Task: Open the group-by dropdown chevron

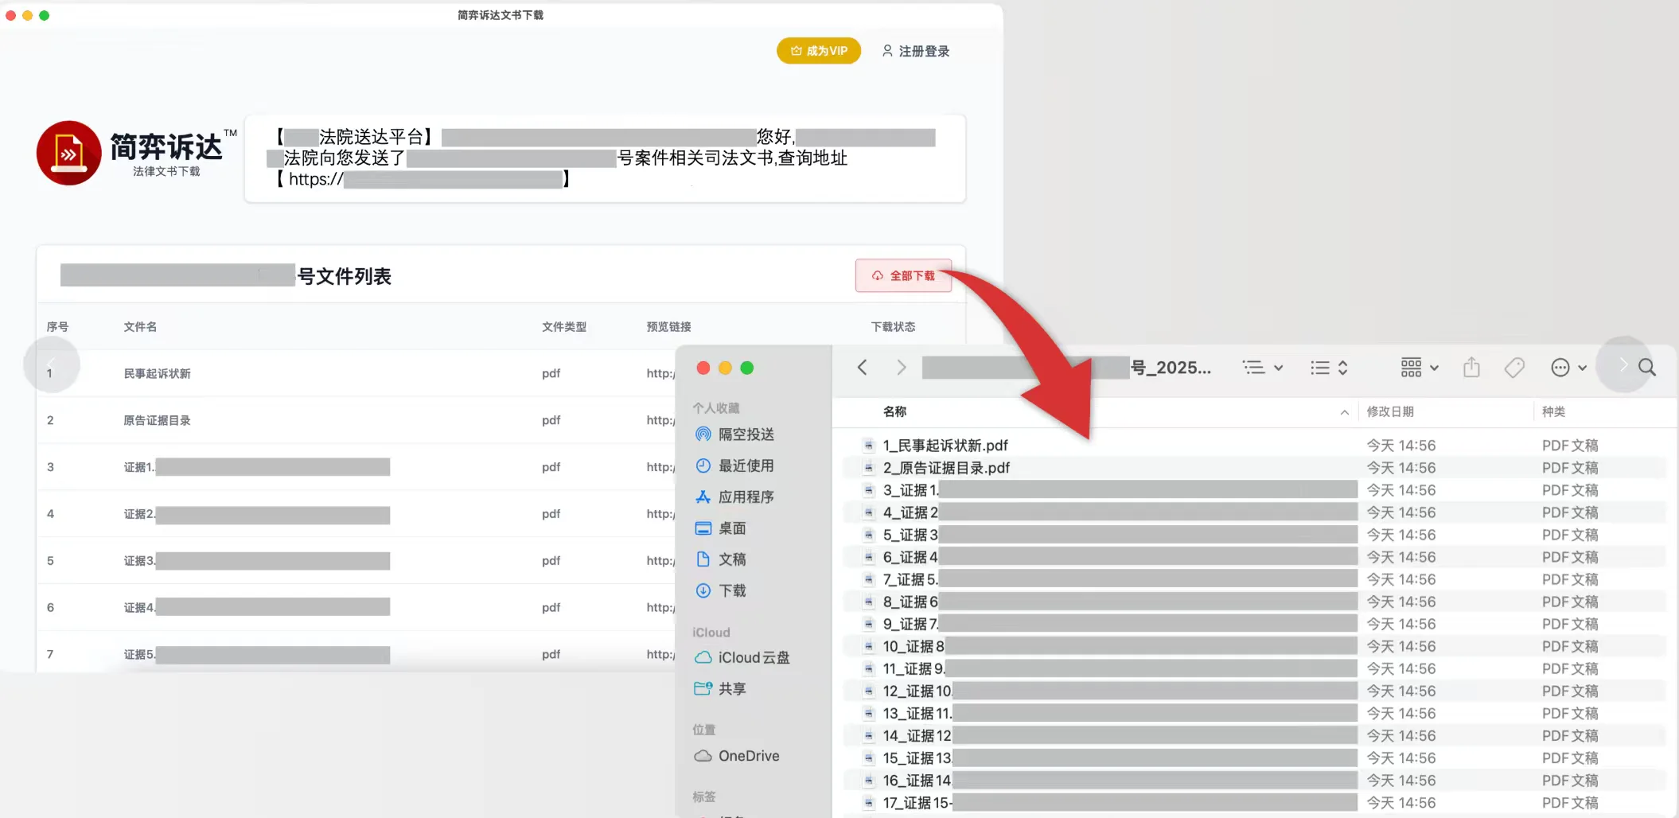Action: coord(1279,368)
